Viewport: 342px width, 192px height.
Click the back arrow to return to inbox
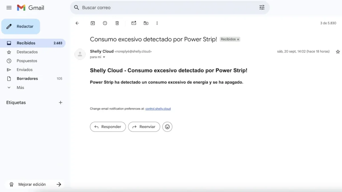pos(77,23)
